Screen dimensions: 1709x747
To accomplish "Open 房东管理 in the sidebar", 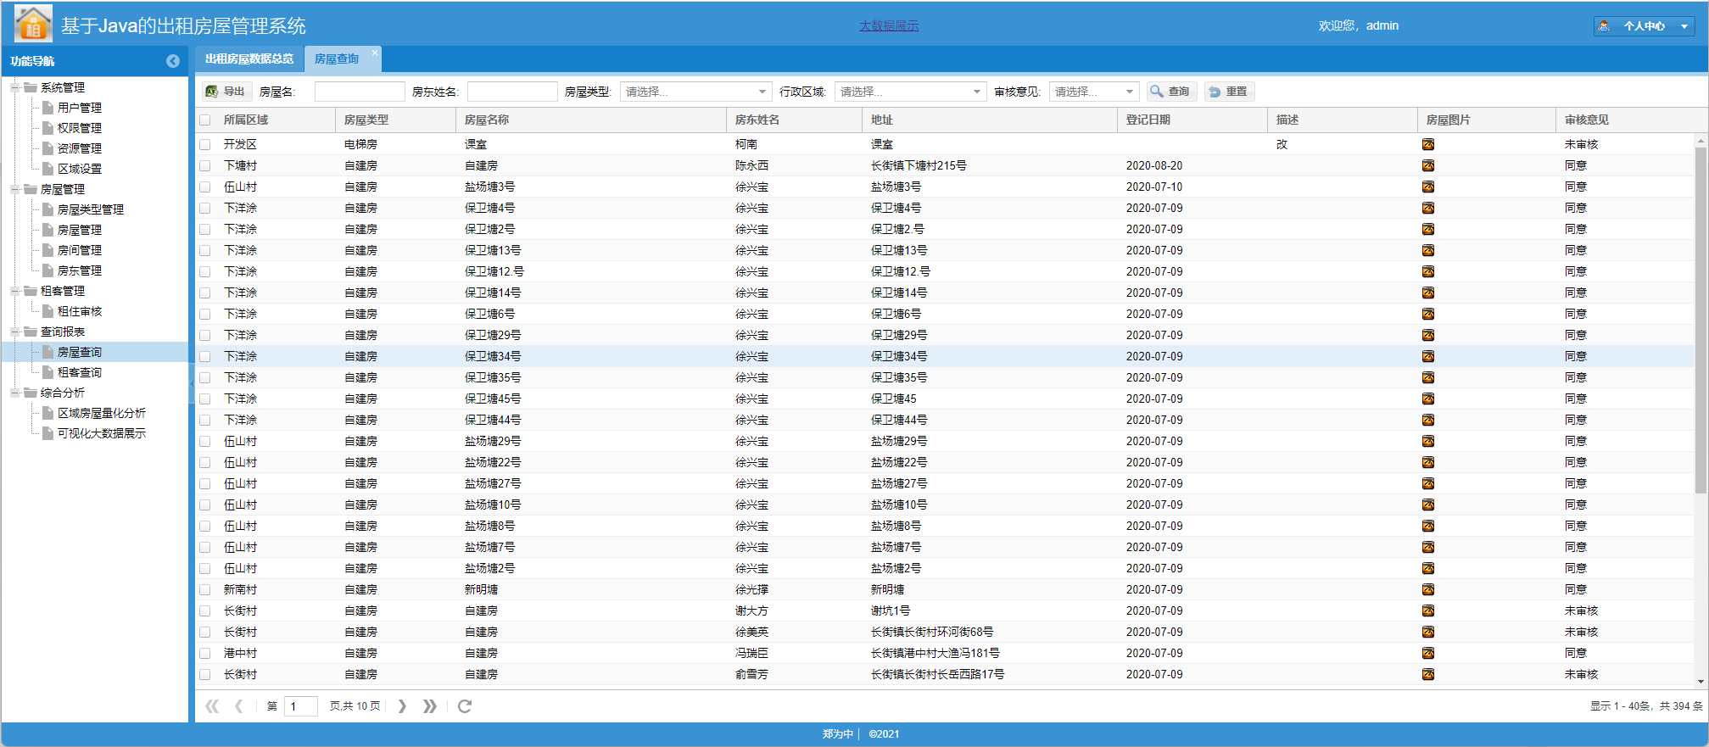I will pyautogui.click(x=80, y=270).
